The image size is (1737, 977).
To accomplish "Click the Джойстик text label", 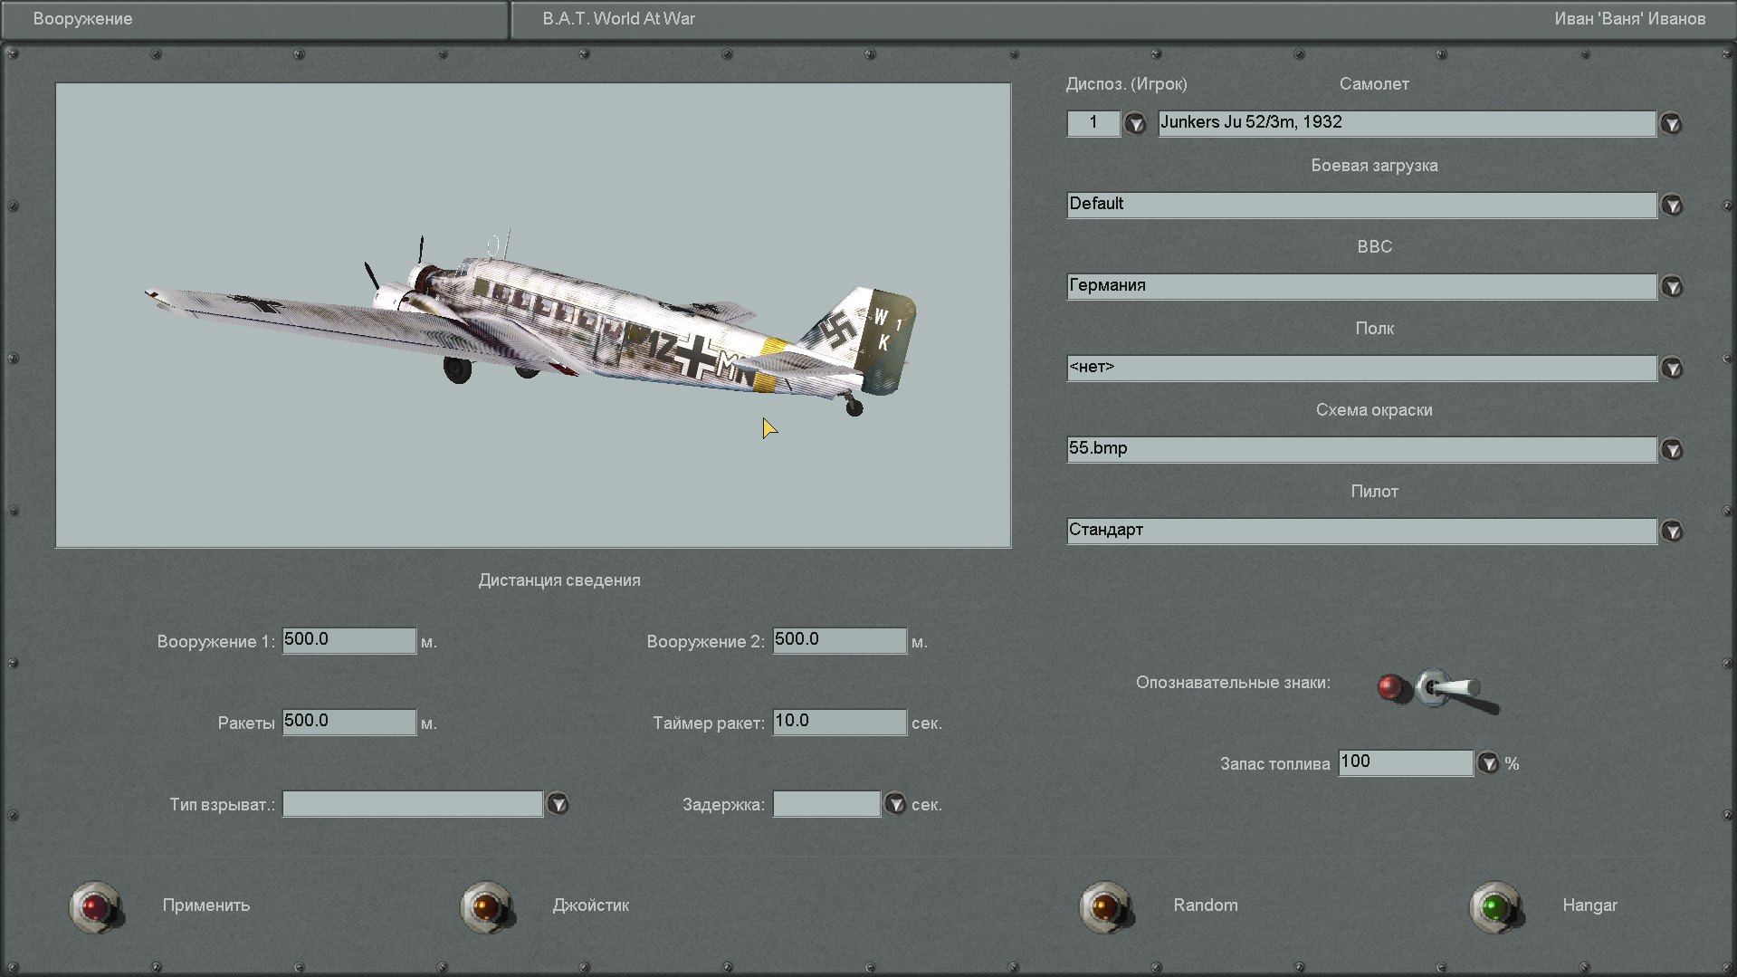I will [x=591, y=905].
